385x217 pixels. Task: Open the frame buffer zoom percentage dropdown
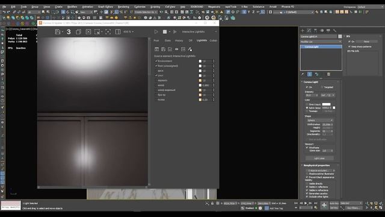tap(129, 32)
